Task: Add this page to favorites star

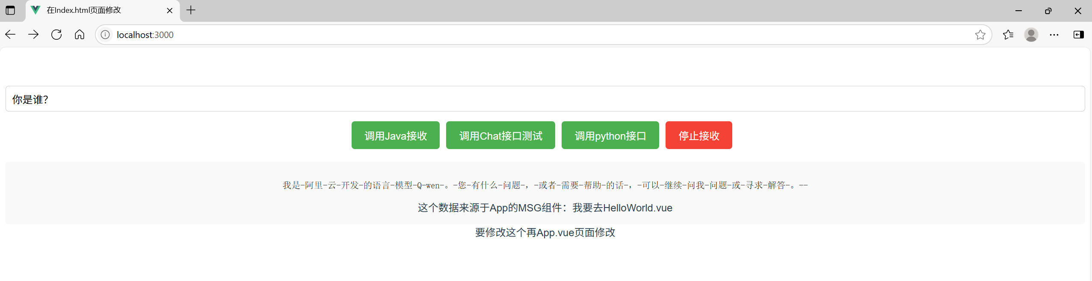Action: [980, 35]
